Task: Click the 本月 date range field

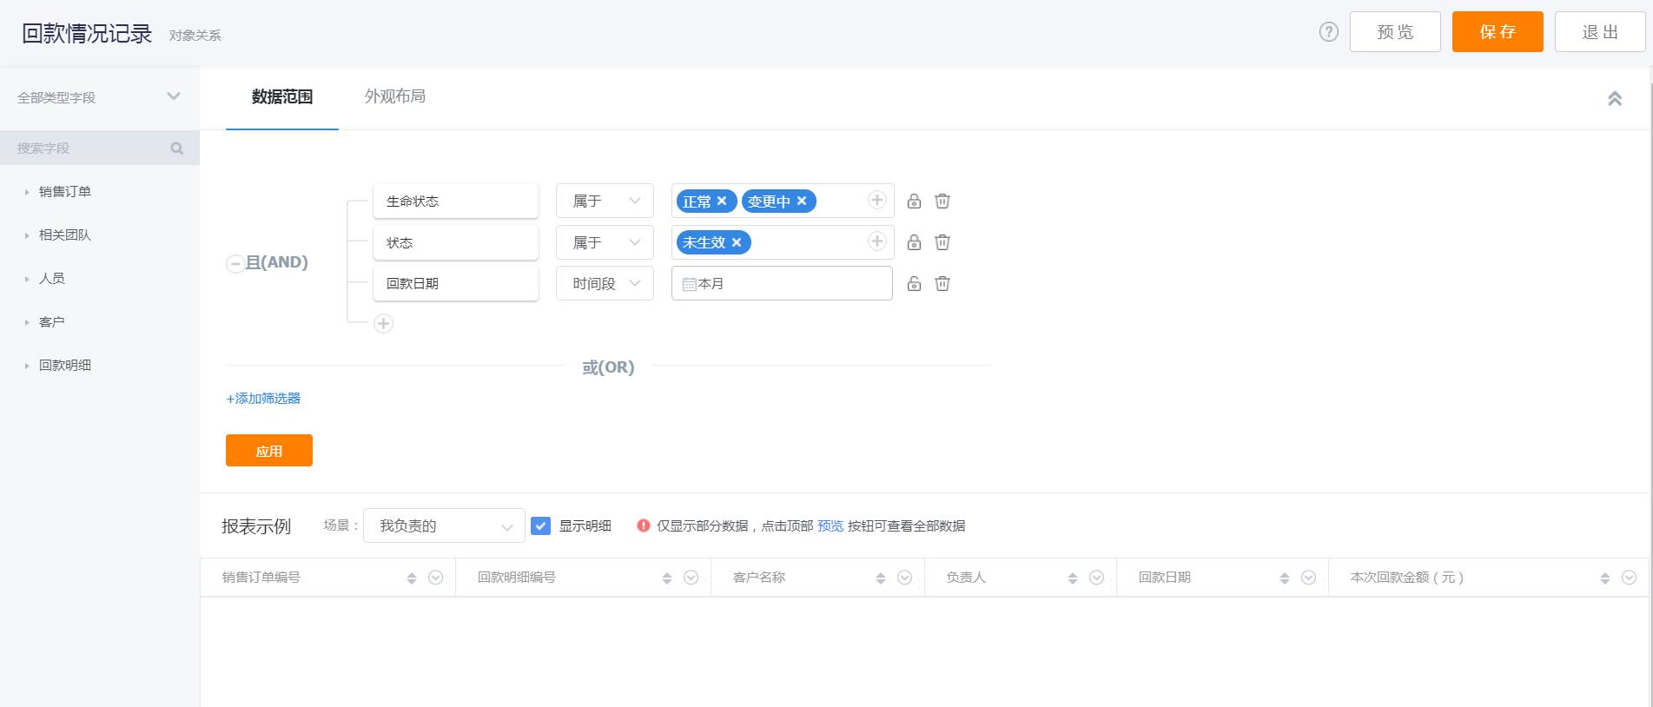Action: coord(782,283)
